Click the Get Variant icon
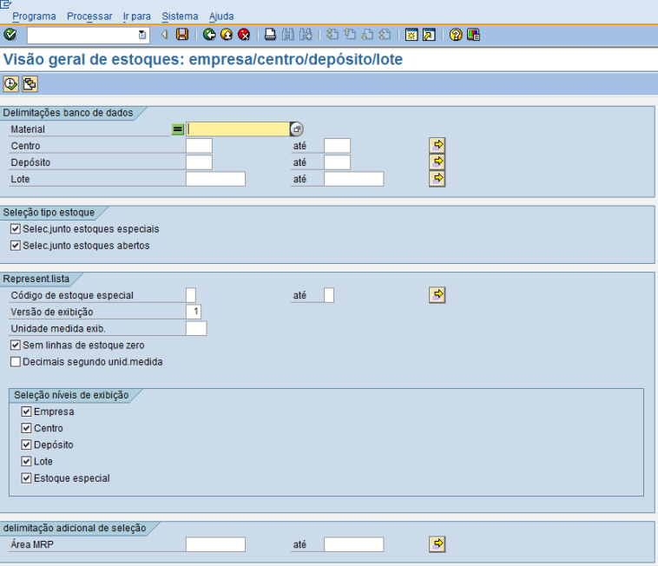 pos(30,84)
